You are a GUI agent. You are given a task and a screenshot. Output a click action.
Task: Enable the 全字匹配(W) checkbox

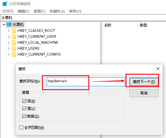pyautogui.click(x=21, y=127)
